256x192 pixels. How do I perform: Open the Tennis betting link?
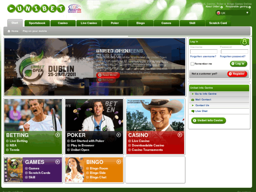14,150
